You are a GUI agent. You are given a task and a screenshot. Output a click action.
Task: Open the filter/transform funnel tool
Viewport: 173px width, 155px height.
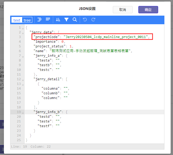[66, 20]
